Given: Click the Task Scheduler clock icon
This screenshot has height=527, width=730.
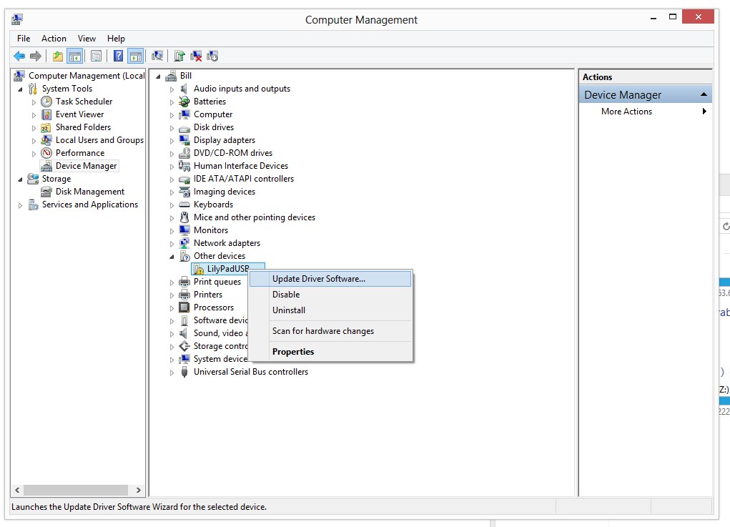Looking at the screenshot, I should pyautogui.click(x=46, y=102).
